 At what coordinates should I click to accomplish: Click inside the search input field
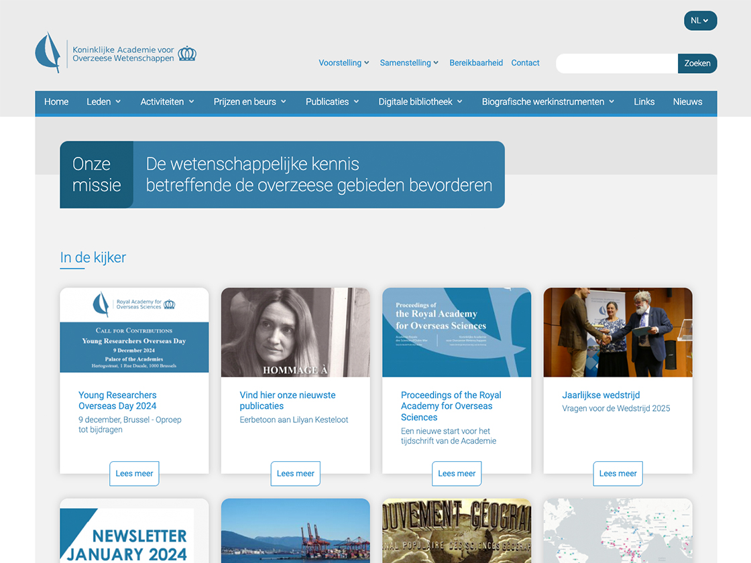coord(616,64)
